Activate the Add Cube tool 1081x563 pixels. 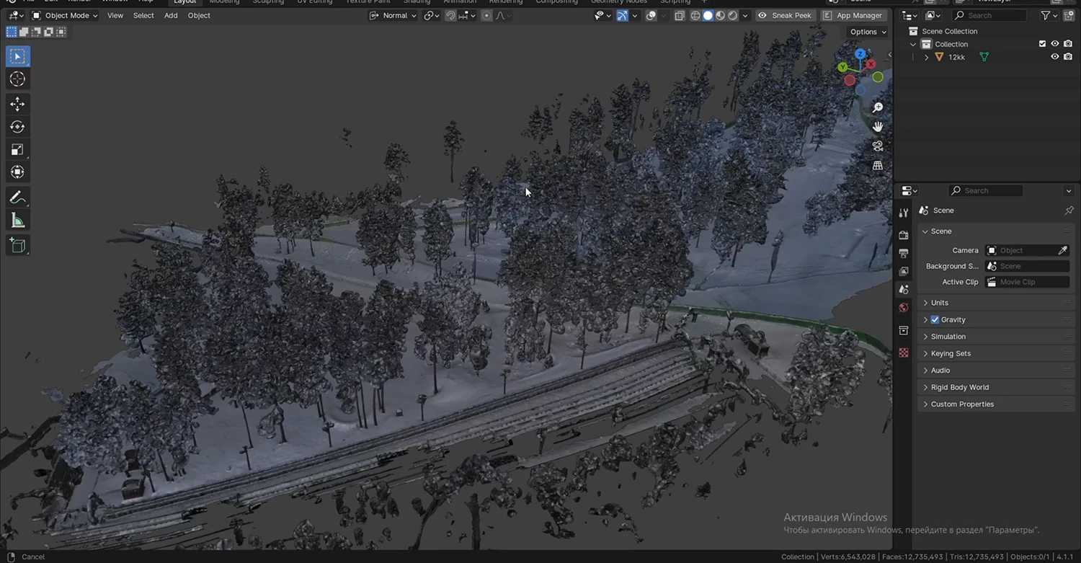coord(17,246)
